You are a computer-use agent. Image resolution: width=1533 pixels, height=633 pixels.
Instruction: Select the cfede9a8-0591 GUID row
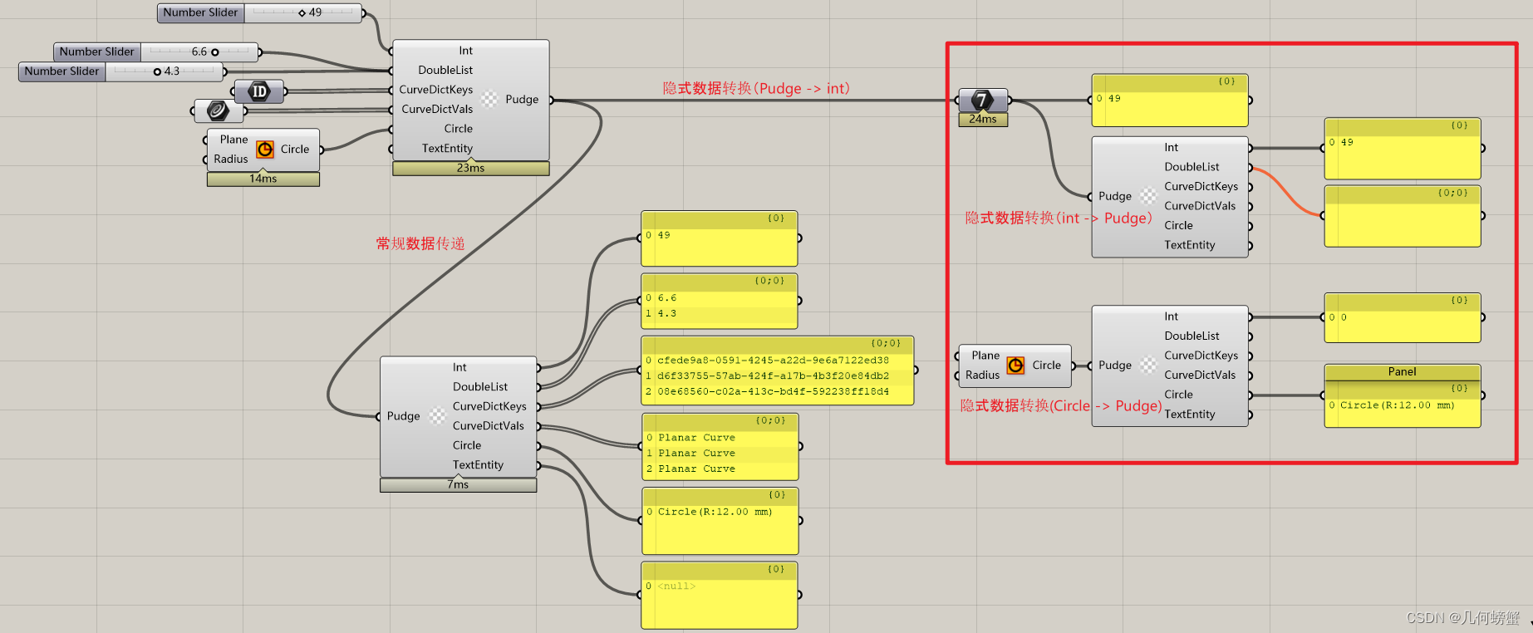click(x=778, y=361)
